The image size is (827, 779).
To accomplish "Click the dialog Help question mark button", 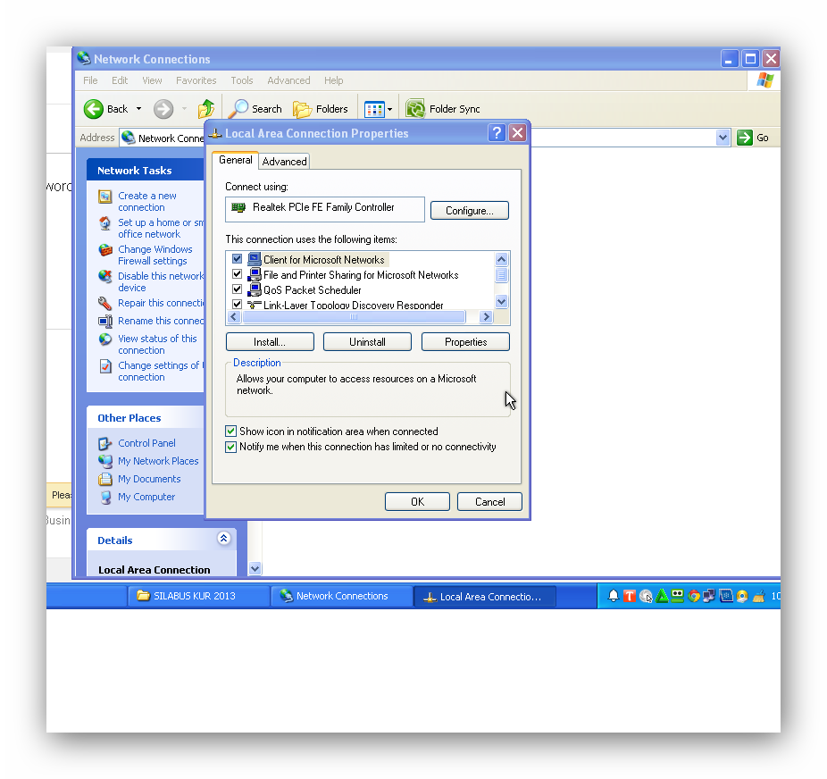I will click(497, 133).
